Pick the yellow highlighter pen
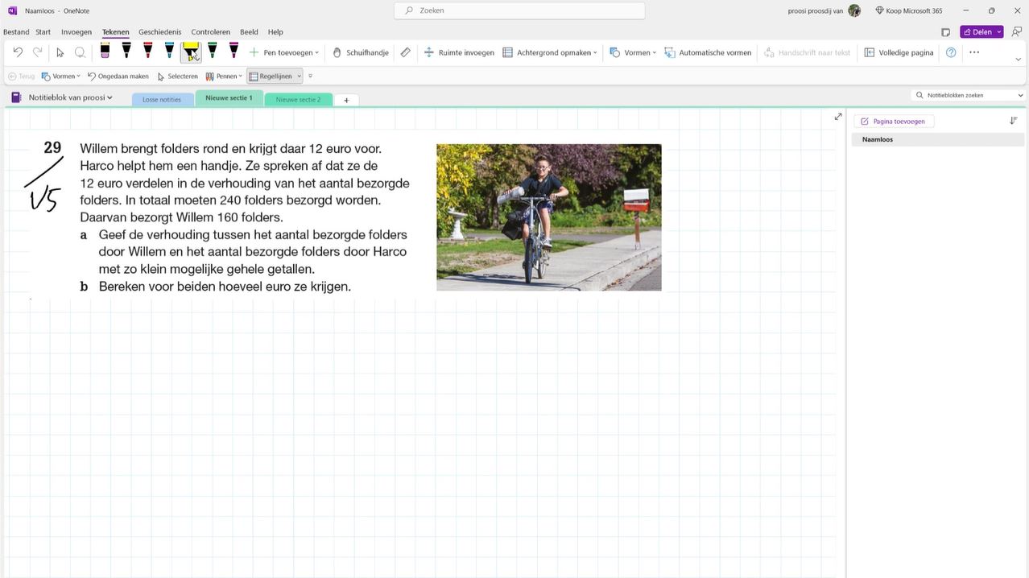The height and width of the screenshot is (578, 1029). [x=191, y=52]
